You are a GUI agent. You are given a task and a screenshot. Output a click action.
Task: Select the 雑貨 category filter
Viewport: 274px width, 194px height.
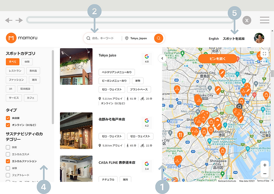[x=35, y=80]
